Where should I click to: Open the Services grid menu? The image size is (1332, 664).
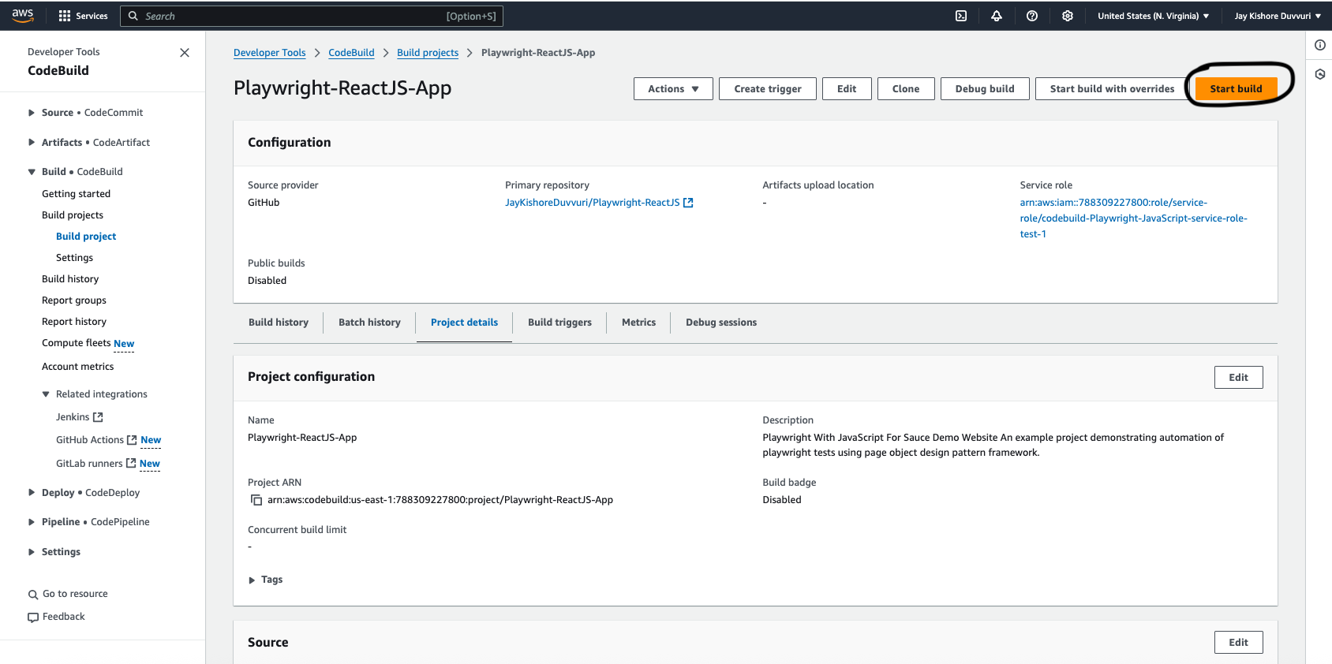pos(83,16)
